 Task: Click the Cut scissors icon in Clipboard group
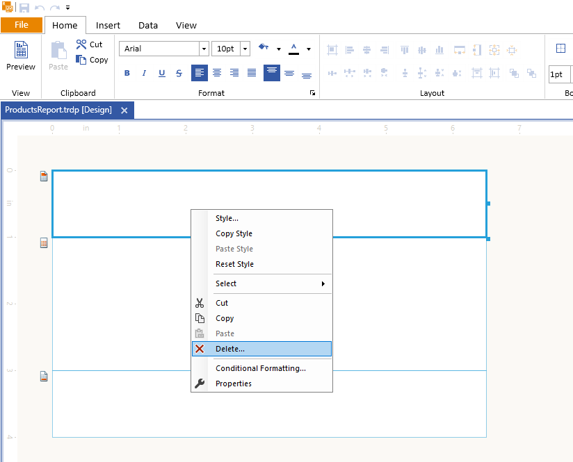point(81,44)
